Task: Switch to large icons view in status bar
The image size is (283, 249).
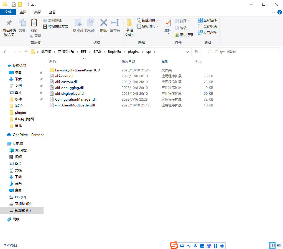Action: (279, 245)
